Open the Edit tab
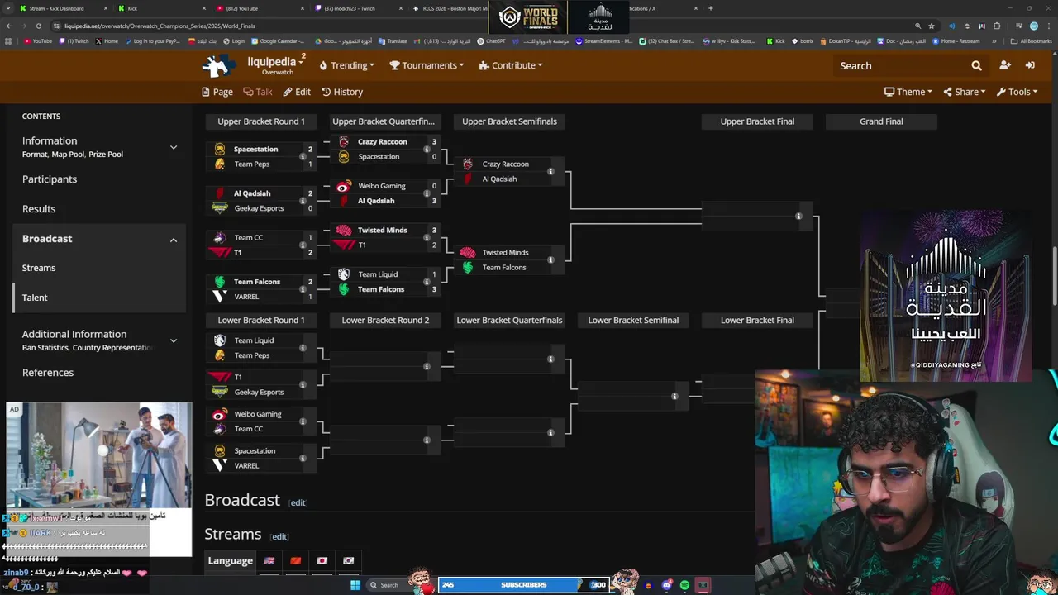The height and width of the screenshot is (595, 1058). coord(297,92)
